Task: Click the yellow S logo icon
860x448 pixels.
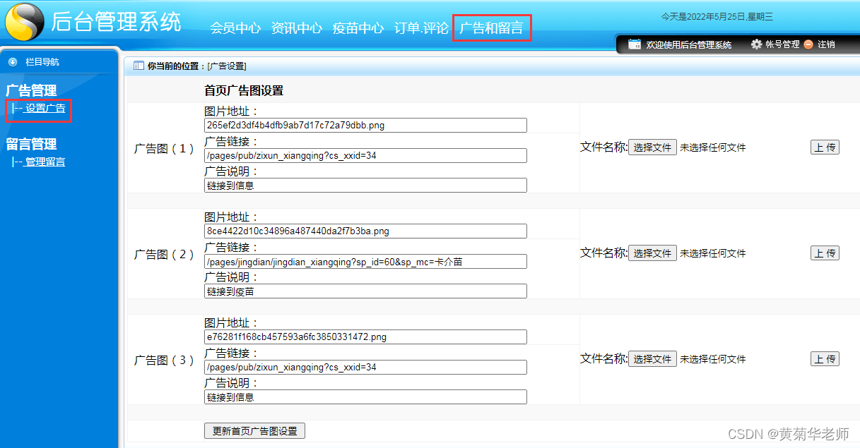Action: pyautogui.click(x=24, y=22)
